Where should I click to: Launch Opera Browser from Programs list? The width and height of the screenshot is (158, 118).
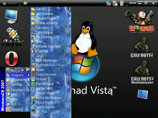(51, 74)
